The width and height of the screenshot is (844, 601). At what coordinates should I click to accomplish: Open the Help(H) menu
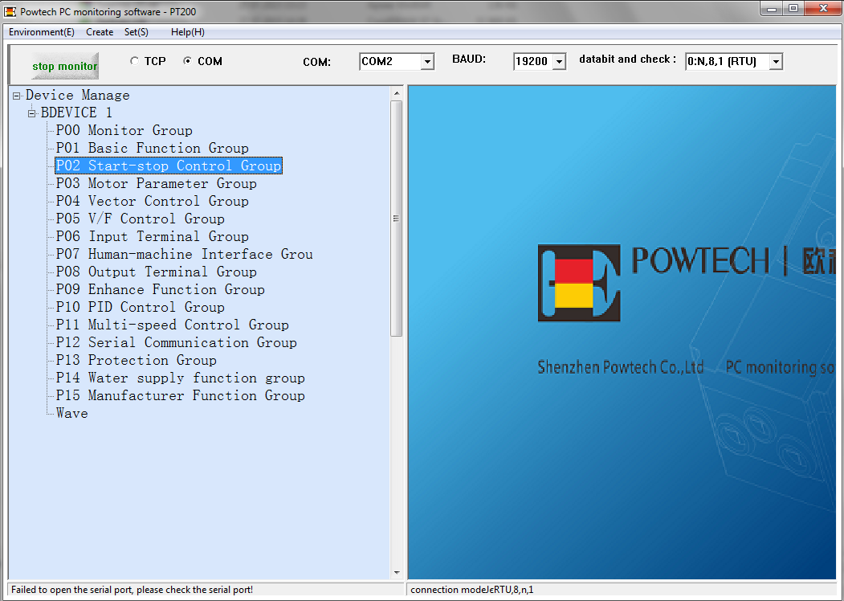point(187,32)
